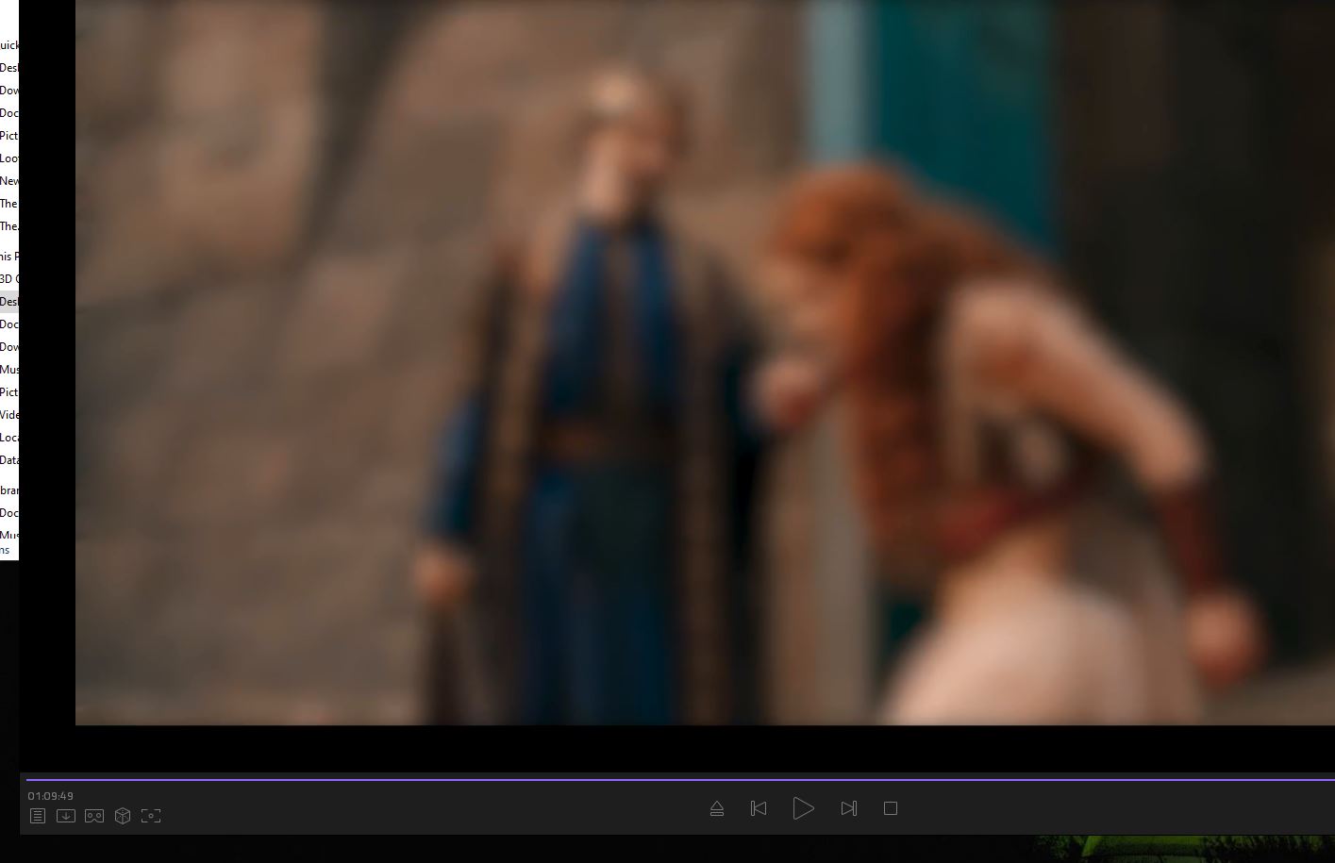Skip to the next track

tap(848, 808)
